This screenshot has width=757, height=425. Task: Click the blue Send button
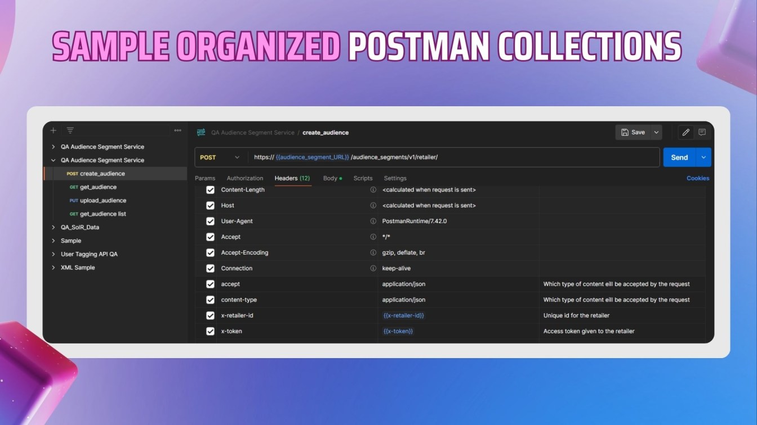pos(680,157)
